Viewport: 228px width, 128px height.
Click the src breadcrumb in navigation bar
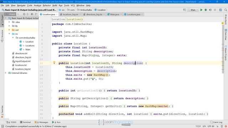[x=62, y=10]
